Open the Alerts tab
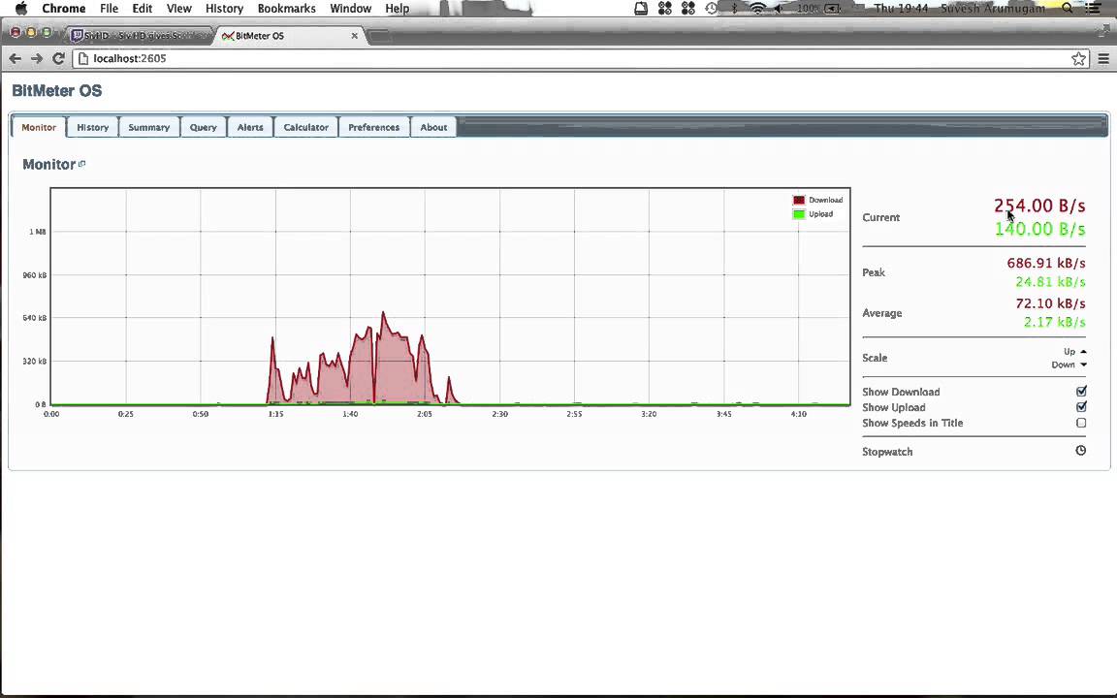The image size is (1117, 698). coord(250,127)
